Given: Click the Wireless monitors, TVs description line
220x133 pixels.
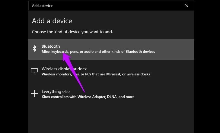Looking at the screenshot, I should 96,74.
